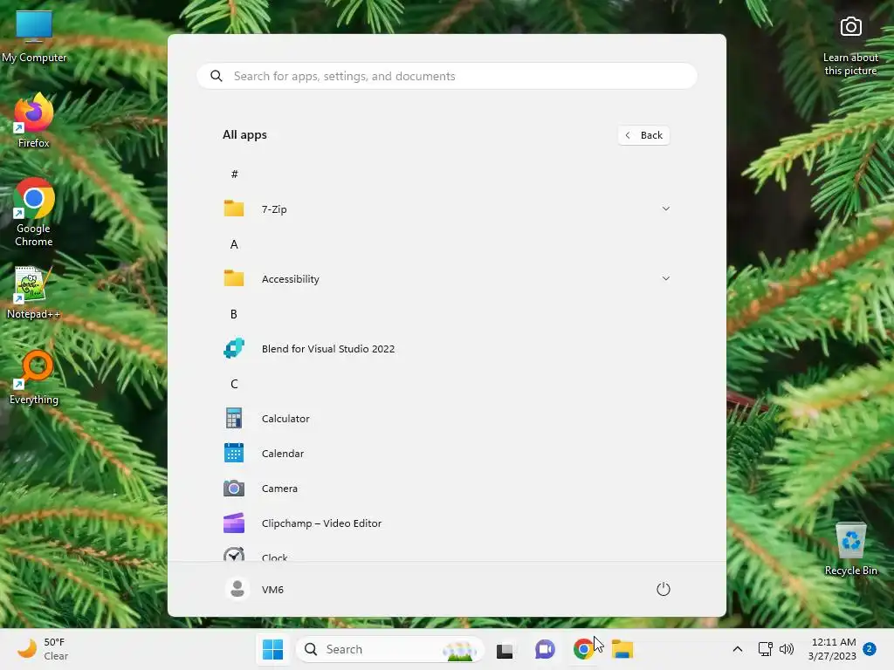The image size is (894, 670).
Task: Open Clipchamp video editor icon
Action: (234, 523)
